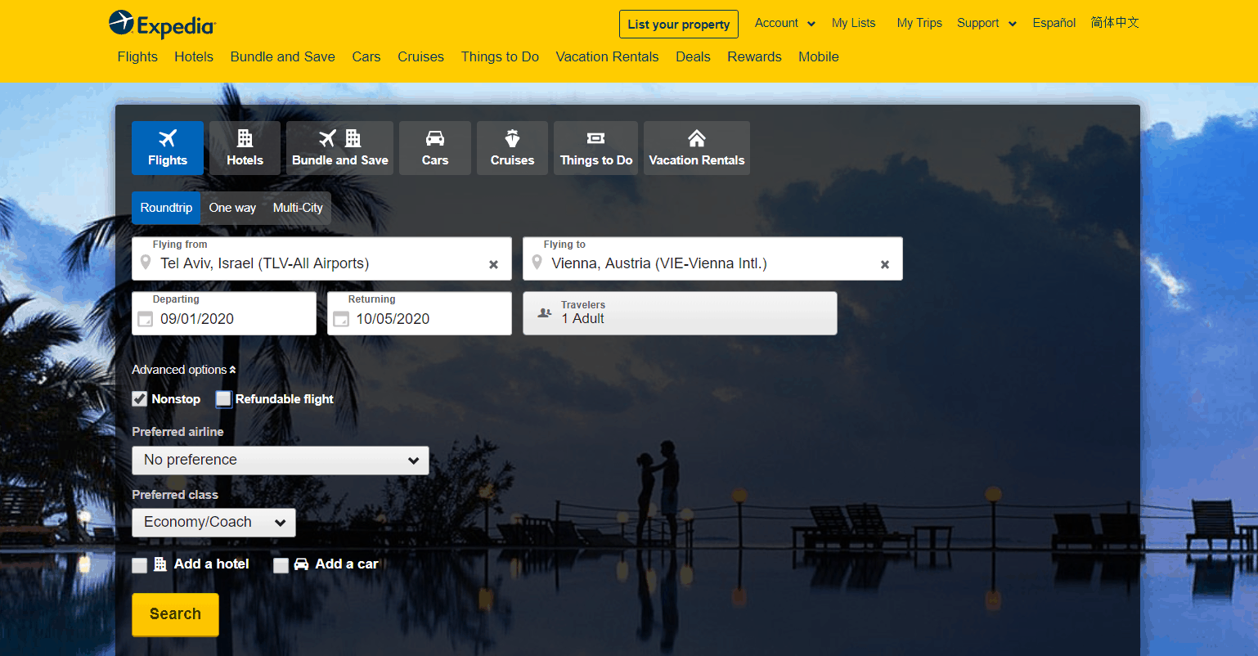Open the Departing date calendar icon
The height and width of the screenshot is (656, 1258).
click(x=145, y=319)
